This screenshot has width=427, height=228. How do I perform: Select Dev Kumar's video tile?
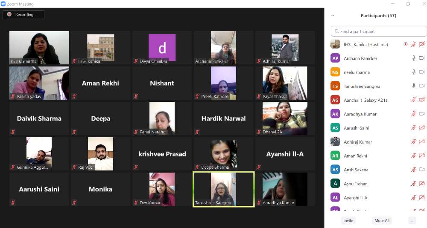pos(162,189)
